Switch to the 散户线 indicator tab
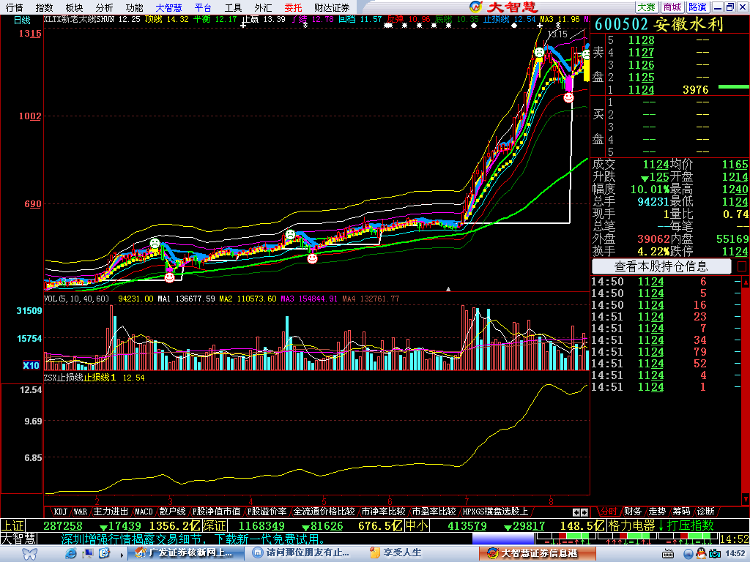 click(172, 512)
